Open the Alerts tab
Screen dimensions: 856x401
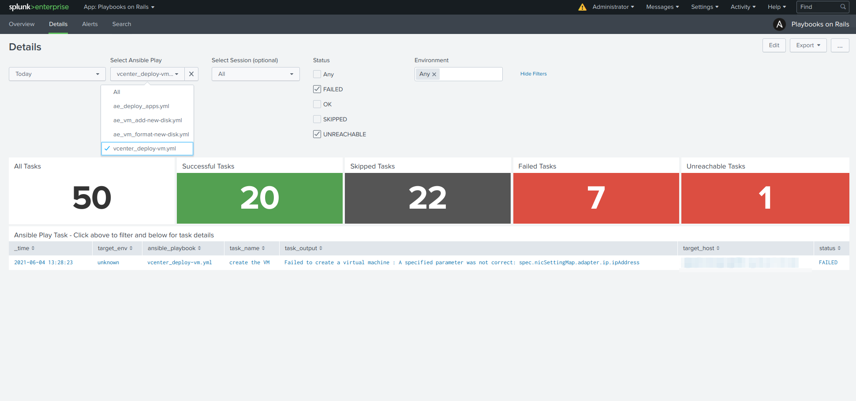pyautogui.click(x=90, y=24)
